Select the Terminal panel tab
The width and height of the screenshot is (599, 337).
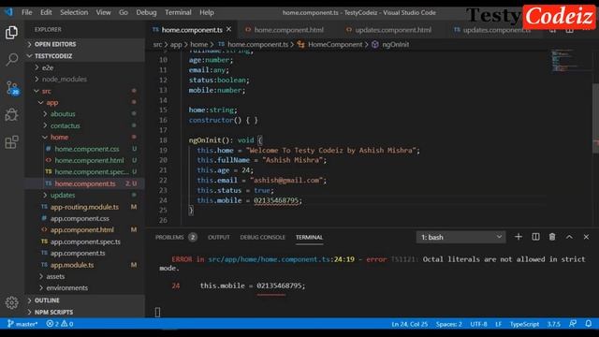pos(309,237)
